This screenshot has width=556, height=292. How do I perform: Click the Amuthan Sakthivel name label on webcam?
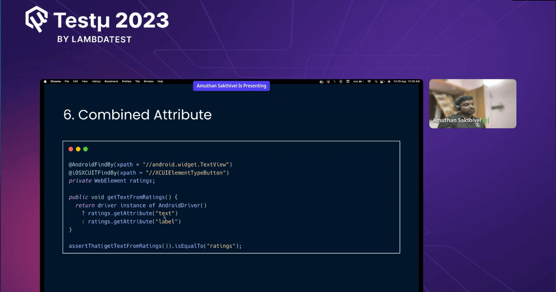click(x=457, y=120)
